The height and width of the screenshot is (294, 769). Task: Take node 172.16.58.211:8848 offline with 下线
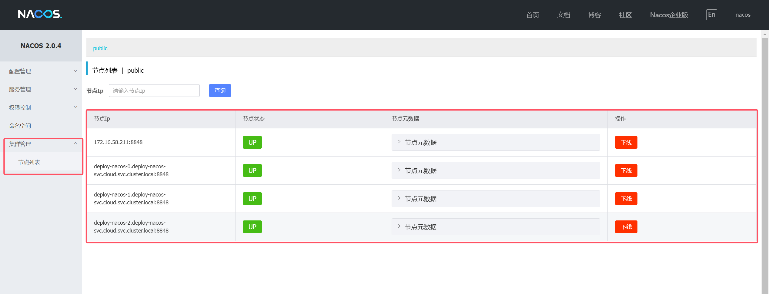[x=626, y=142]
